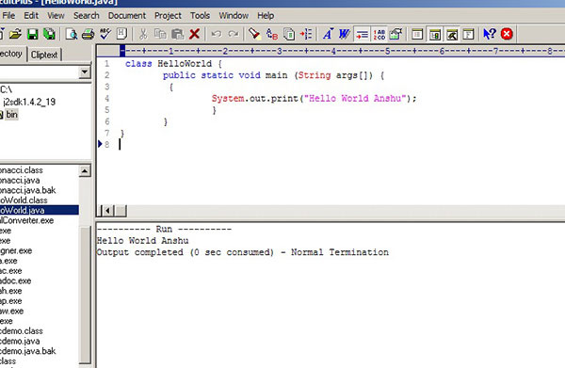
Task: Click the file list vertical scrollbar thumb
Action: tap(85, 295)
